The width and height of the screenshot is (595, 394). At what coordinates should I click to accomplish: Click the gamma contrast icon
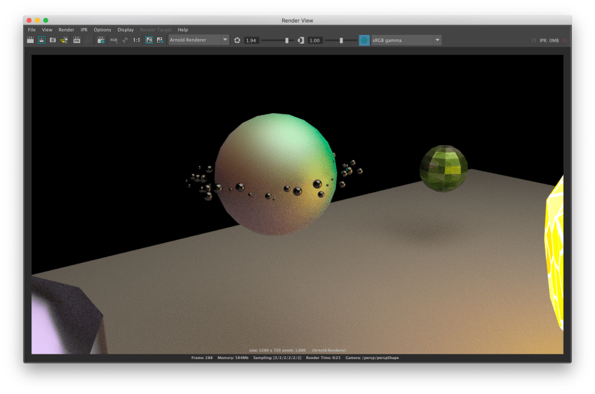coord(301,40)
